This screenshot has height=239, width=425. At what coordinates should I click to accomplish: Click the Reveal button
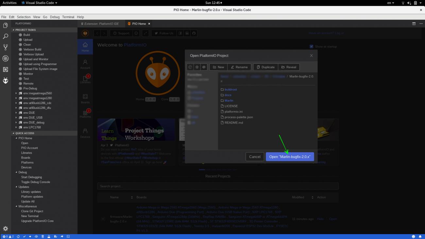coord(289,67)
